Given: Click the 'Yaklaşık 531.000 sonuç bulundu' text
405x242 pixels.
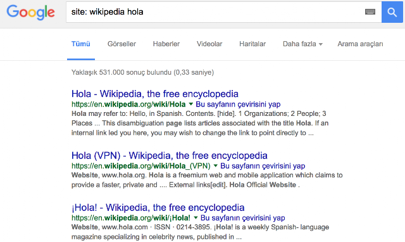Looking at the screenshot, I should point(142,72).
